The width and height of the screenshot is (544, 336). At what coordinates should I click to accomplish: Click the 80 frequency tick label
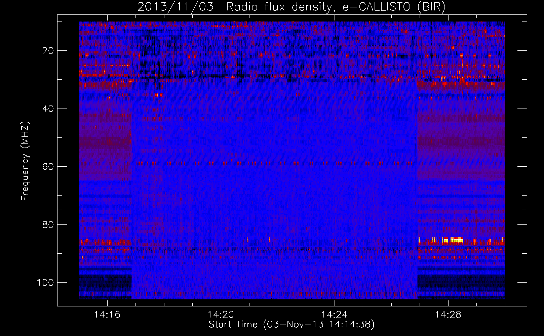coord(48,224)
